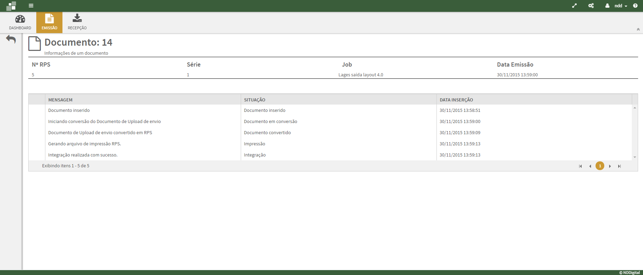Image resolution: width=643 pixels, height=275 pixels.
Task: Go to previous page
Action: pos(590,166)
